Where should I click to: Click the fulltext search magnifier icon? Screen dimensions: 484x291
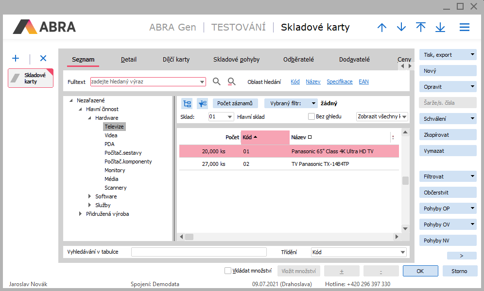click(x=217, y=81)
